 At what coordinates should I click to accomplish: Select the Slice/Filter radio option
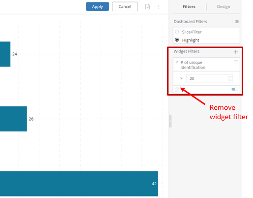point(177,32)
